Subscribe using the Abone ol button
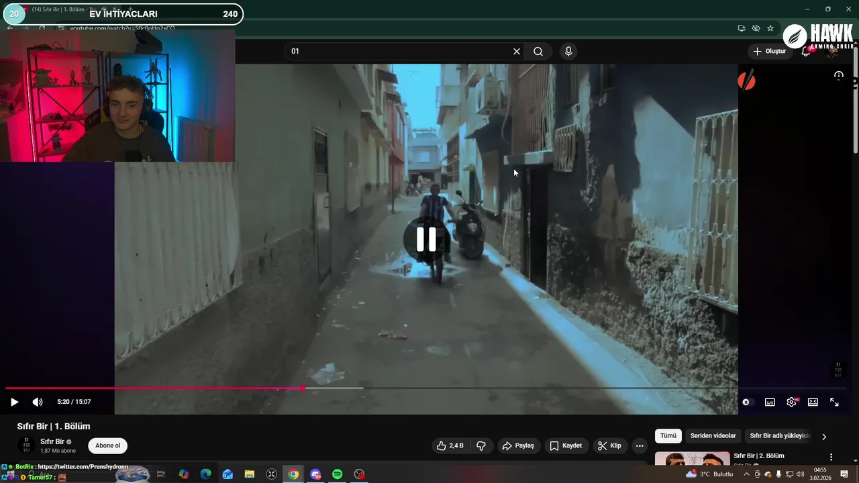This screenshot has height=483, width=859. tap(107, 445)
